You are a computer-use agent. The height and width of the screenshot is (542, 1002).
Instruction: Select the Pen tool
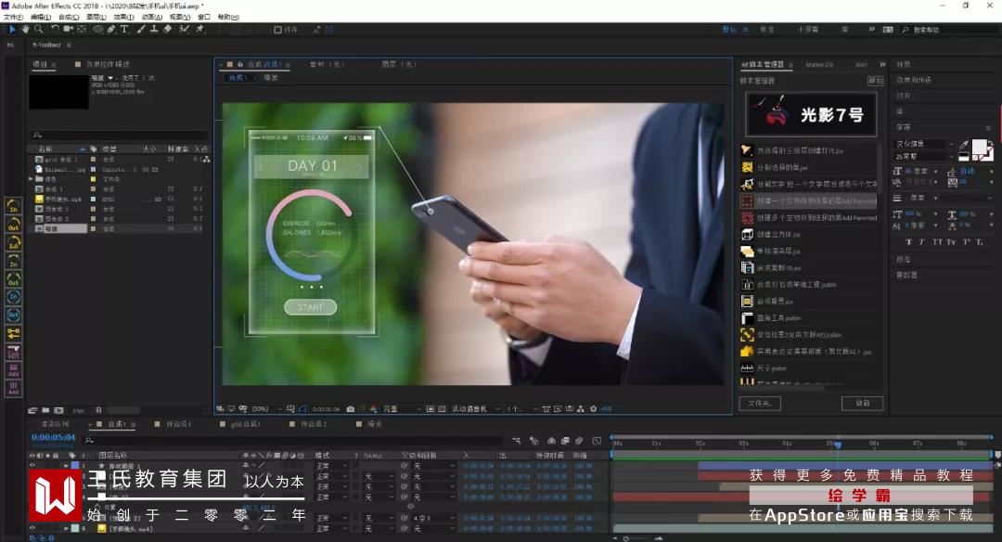click(112, 30)
